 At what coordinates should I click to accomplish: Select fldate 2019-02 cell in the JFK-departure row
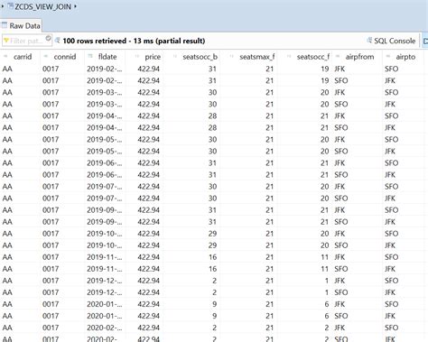click(x=105, y=69)
